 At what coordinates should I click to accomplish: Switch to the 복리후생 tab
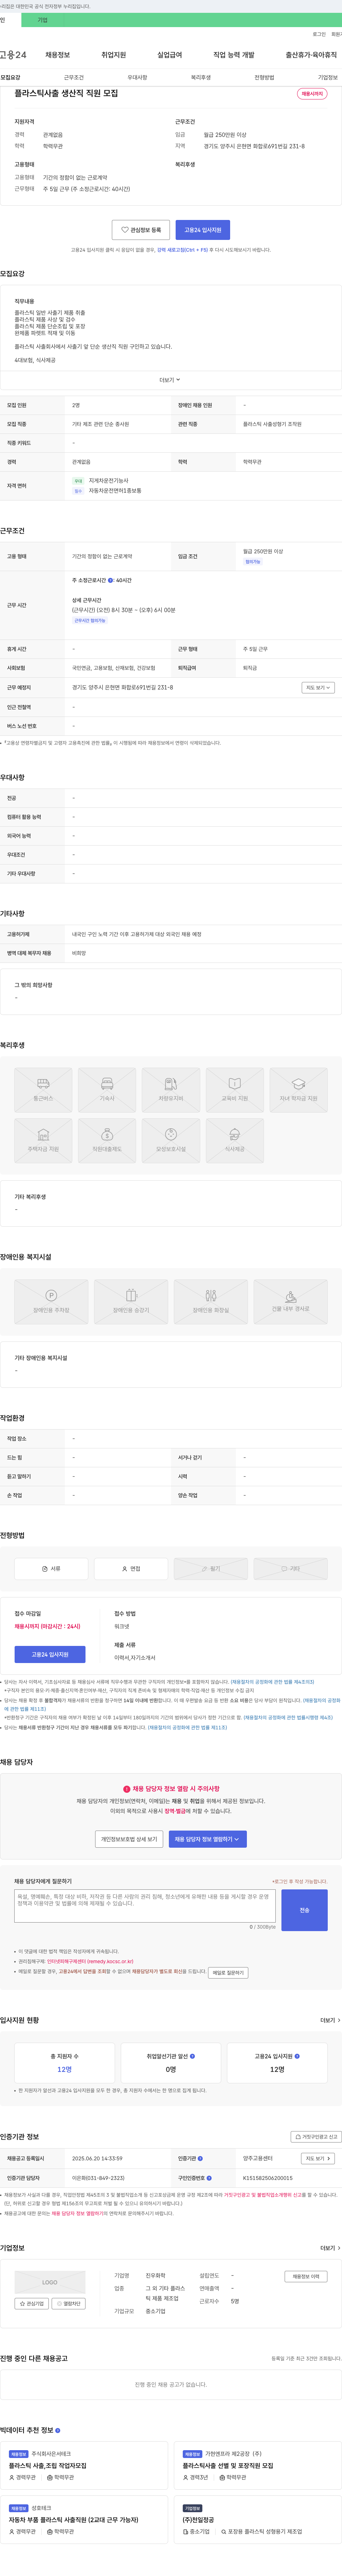(x=201, y=77)
